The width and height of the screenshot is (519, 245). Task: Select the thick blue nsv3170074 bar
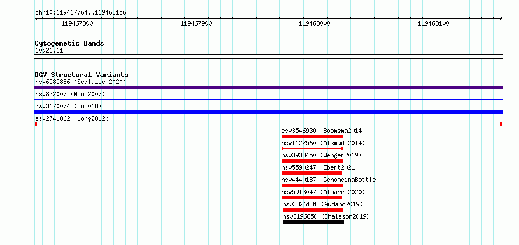[x=268, y=112]
